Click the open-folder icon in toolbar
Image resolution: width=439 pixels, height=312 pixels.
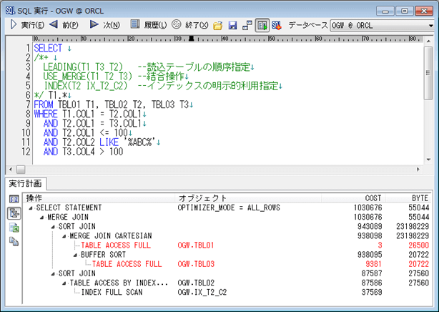[217, 25]
